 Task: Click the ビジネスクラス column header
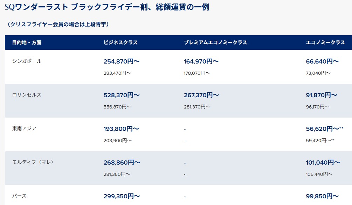coord(120,42)
